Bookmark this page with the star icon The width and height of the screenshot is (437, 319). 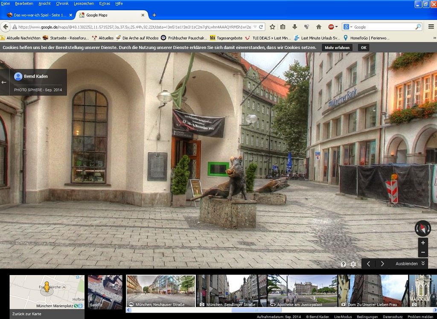tap(272, 27)
